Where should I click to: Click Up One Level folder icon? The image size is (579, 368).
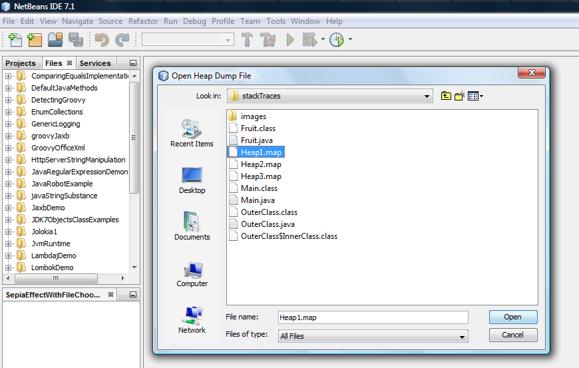click(x=446, y=96)
